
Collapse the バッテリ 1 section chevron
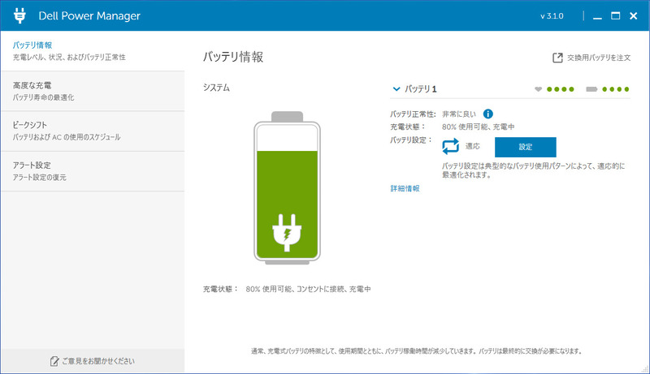[x=396, y=89]
